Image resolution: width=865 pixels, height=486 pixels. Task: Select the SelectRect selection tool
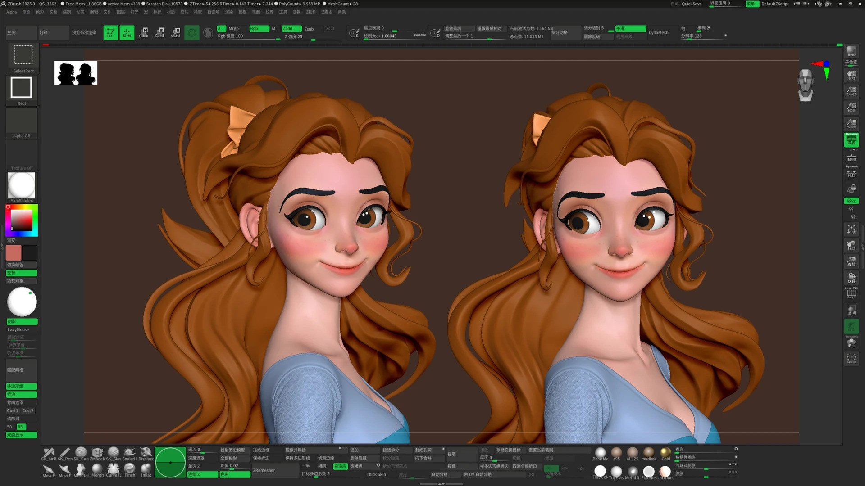pyautogui.click(x=23, y=55)
